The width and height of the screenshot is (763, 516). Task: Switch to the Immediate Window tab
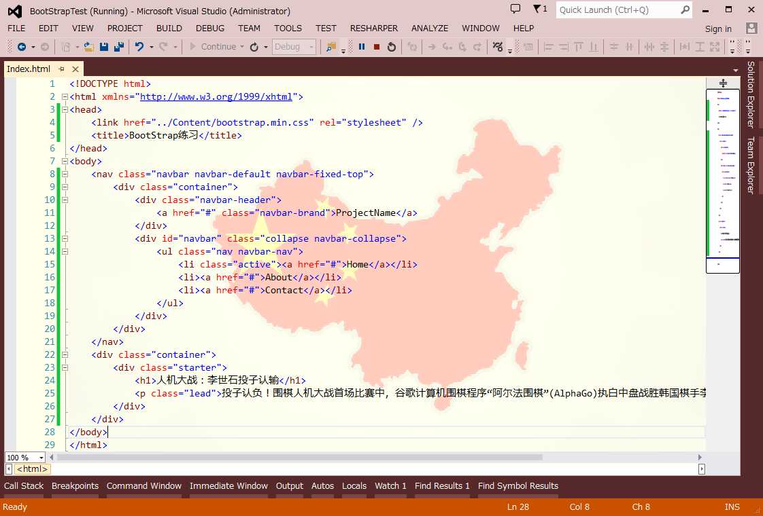pos(228,486)
